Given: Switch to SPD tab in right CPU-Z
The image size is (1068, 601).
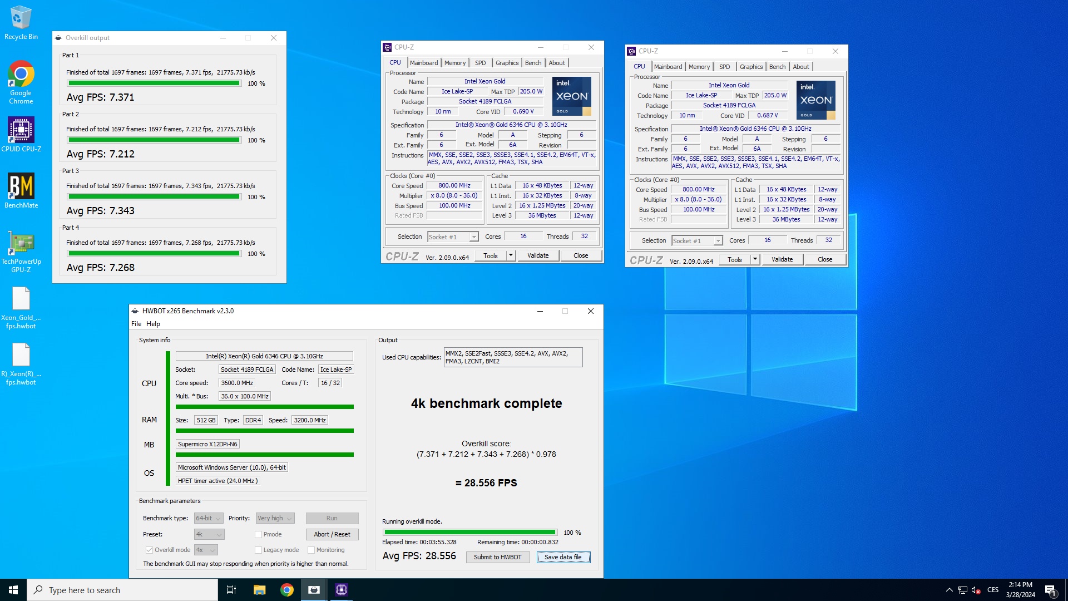Looking at the screenshot, I should tap(724, 67).
